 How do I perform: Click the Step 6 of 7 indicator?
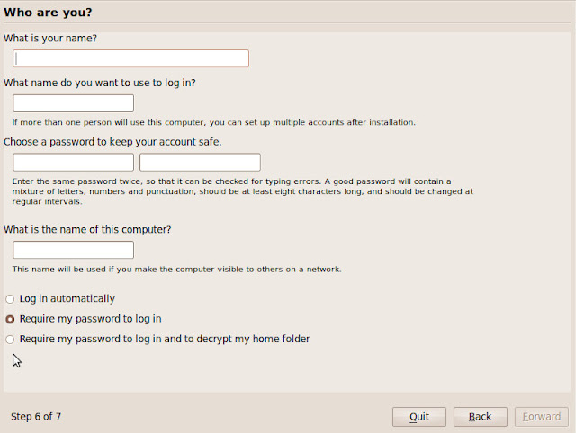click(36, 417)
